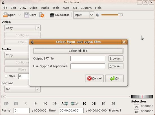Jump to previous keyframe

45,103
